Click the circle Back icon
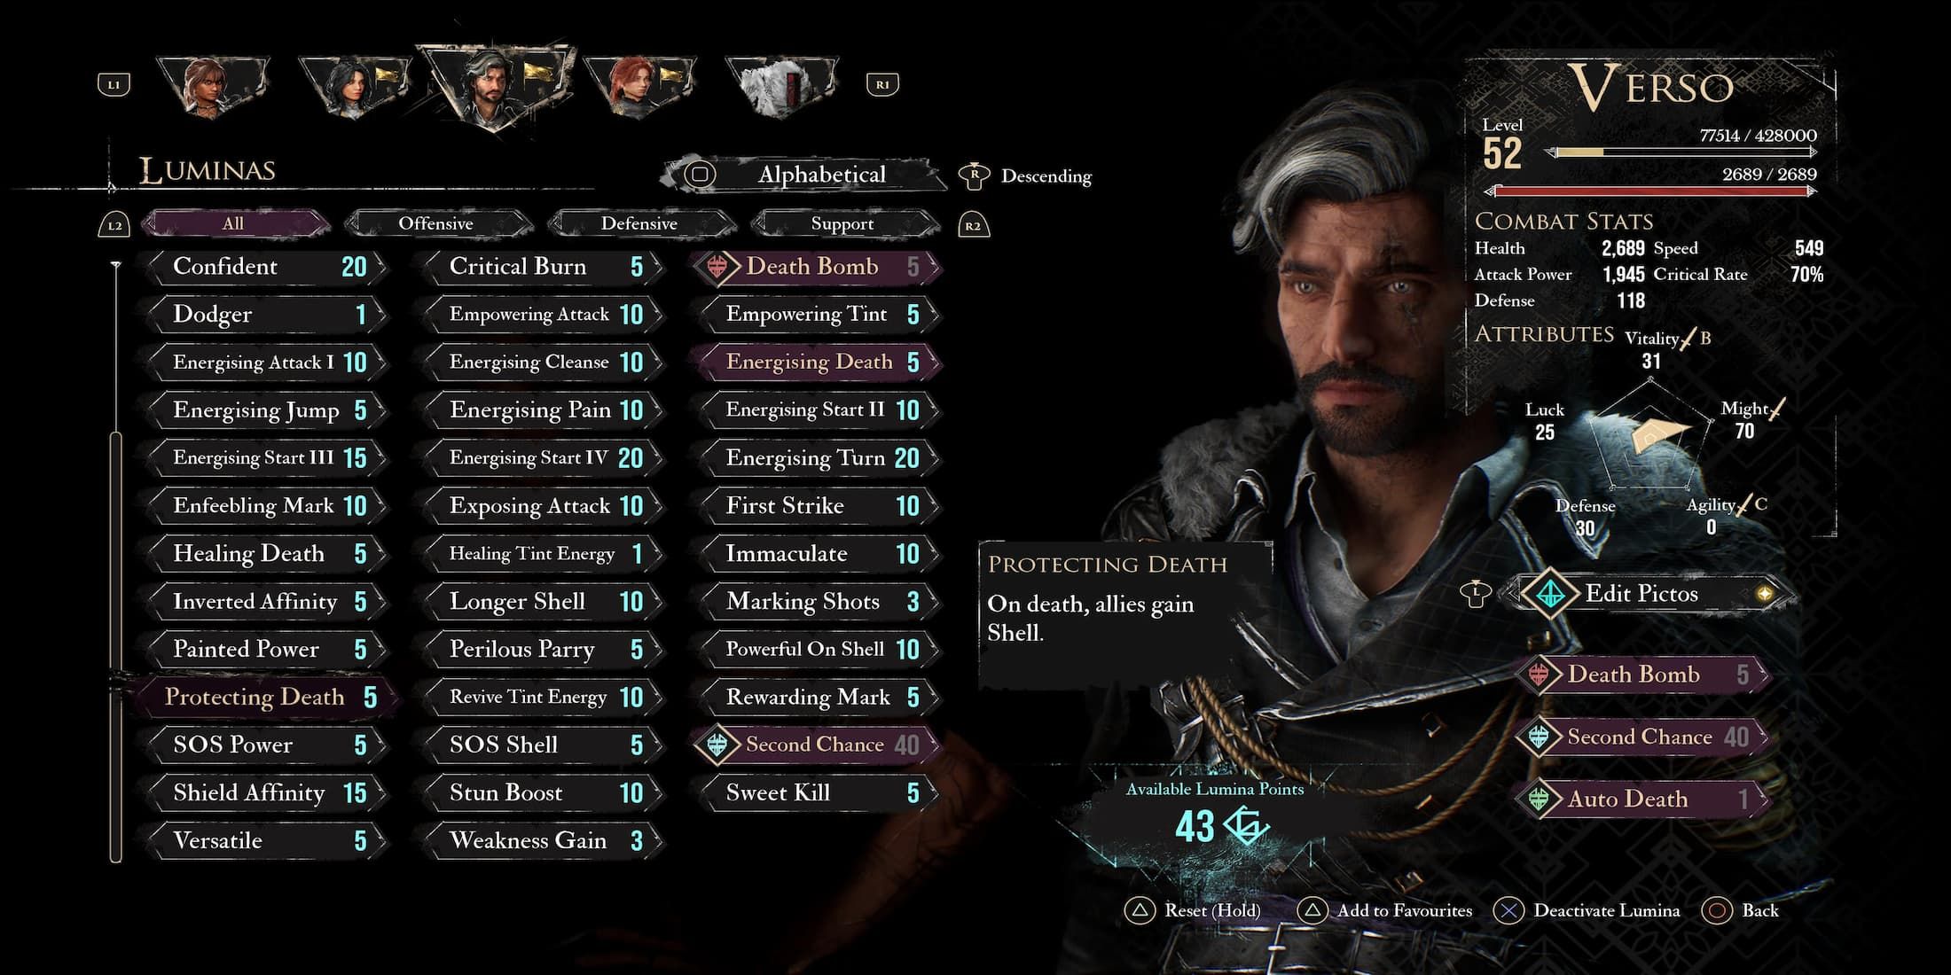Image resolution: width=1951 pixels, height=975 pixels. coord(1718,910)
